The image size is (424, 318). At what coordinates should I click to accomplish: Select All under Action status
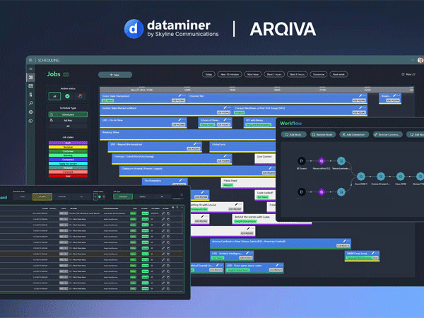(54, 96)
